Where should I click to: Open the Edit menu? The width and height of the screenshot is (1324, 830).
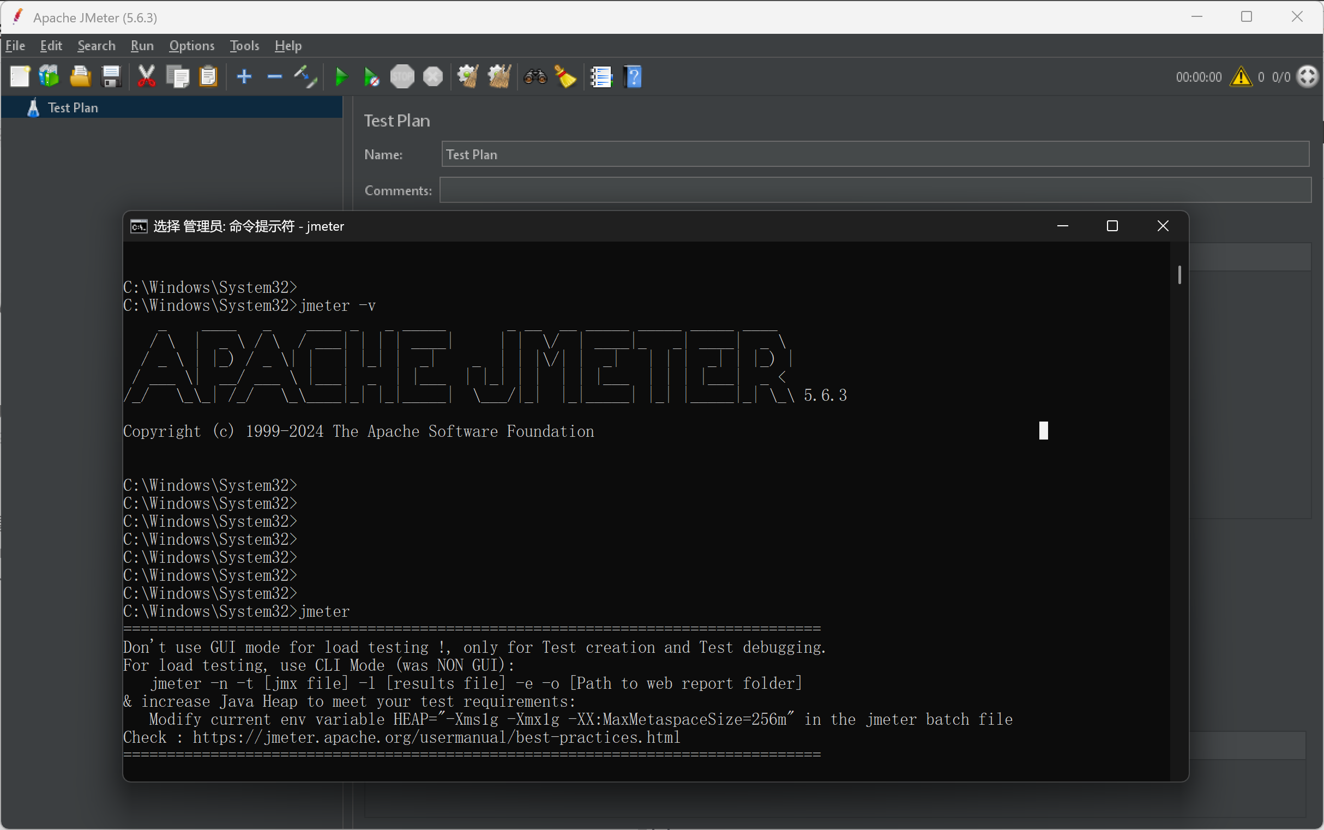tap(51, 46)
